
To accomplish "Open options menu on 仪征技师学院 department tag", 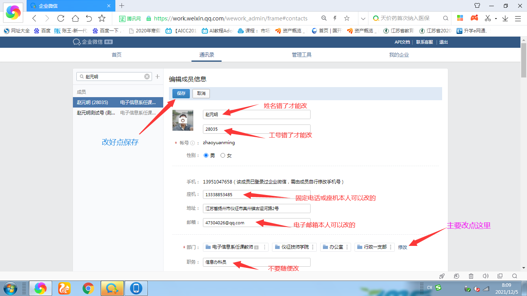I will click(x=312, y=247).
